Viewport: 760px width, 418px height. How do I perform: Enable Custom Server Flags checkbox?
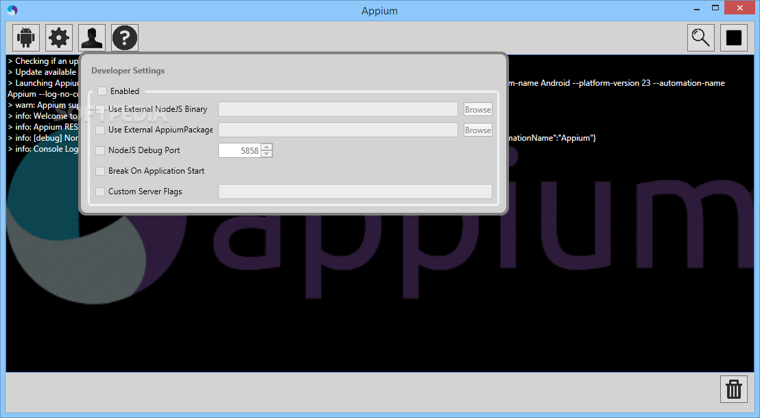(100, 191)
